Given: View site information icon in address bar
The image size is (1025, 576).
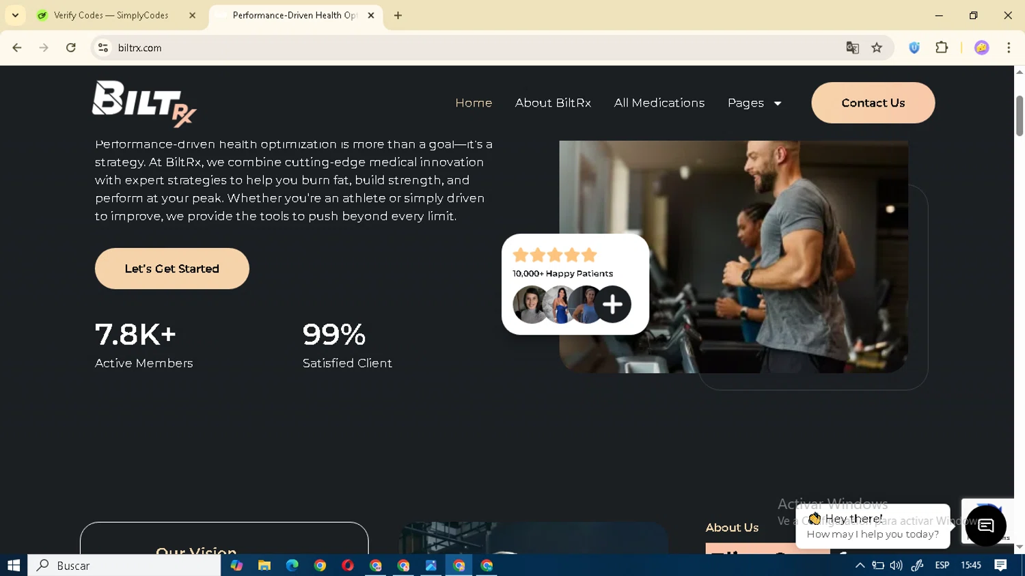Looking at the screenshot, I should tap(103, 48).
